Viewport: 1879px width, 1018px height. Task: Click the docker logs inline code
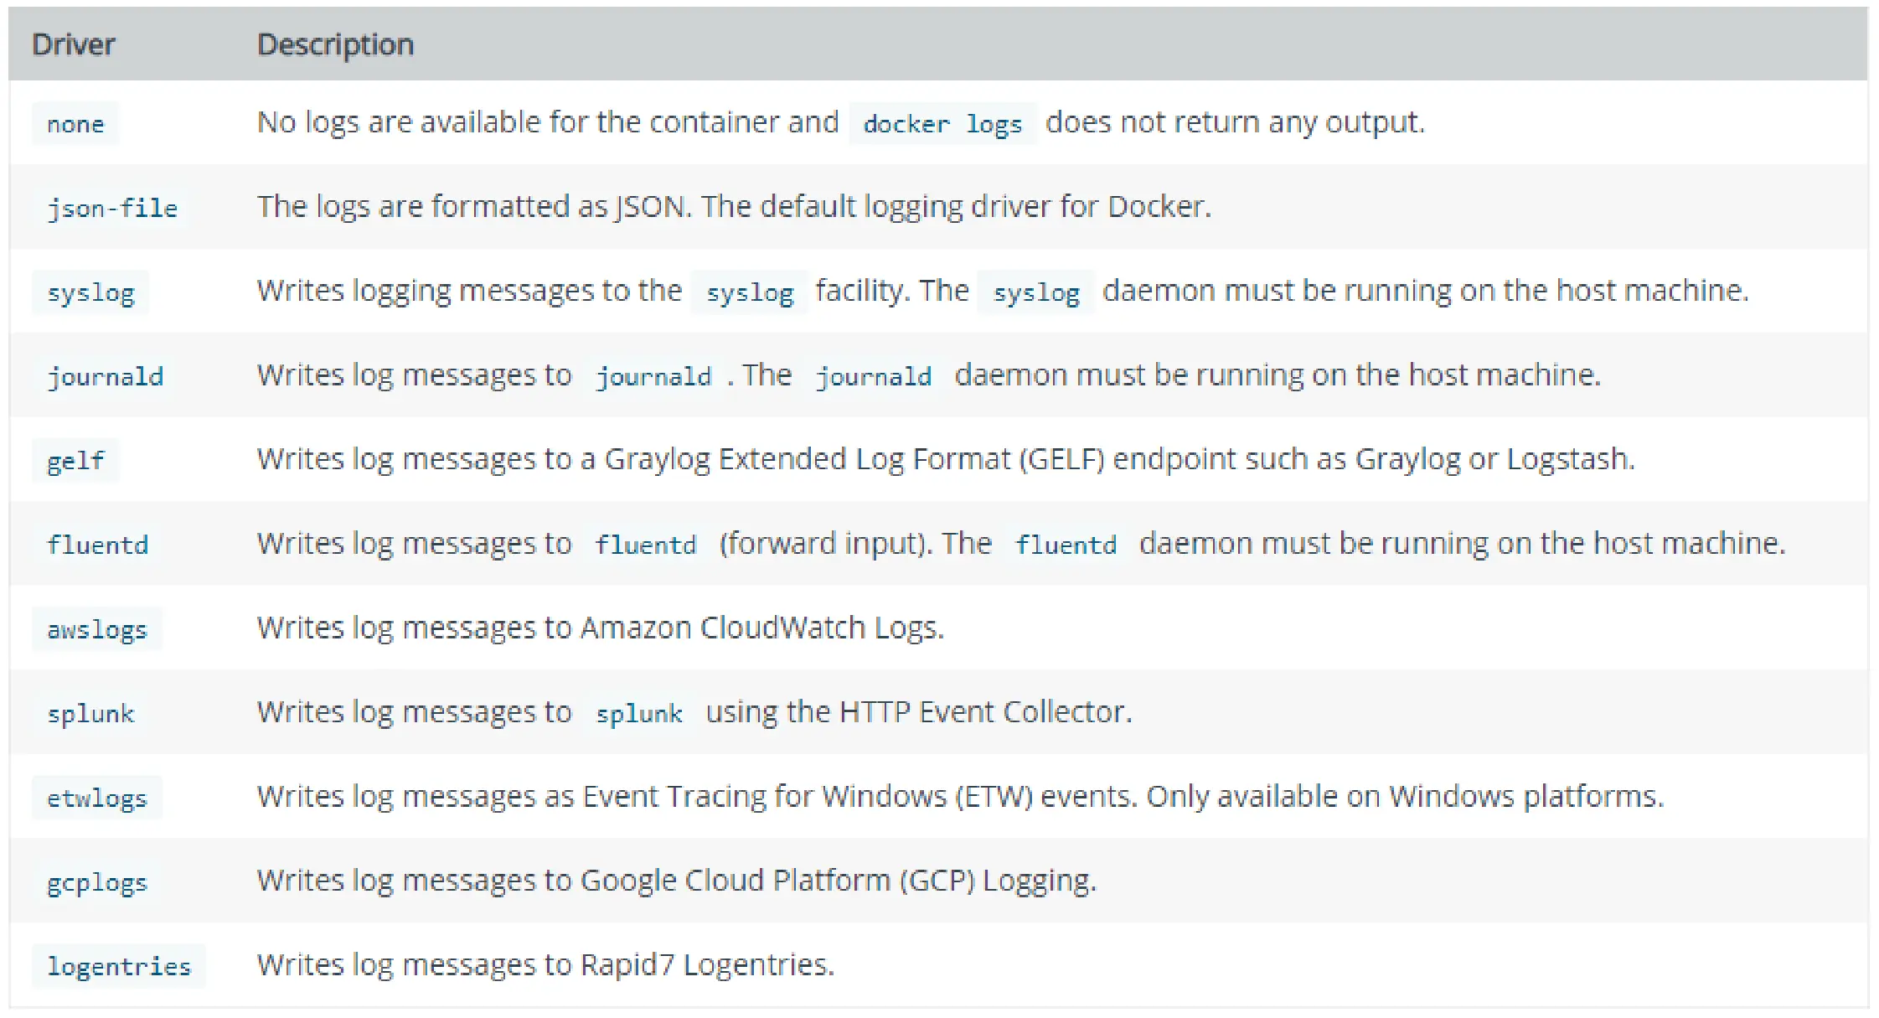tap(942, 124)
